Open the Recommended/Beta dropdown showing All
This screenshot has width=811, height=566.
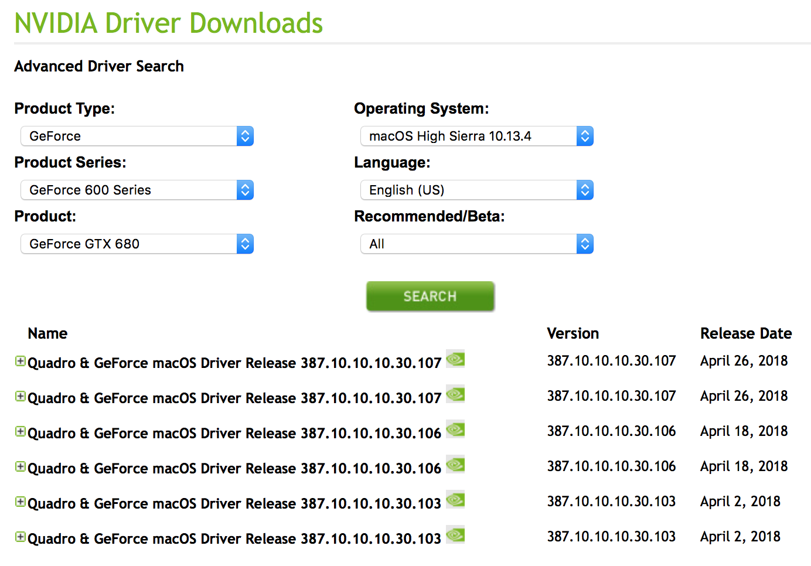tap(477, 244)
